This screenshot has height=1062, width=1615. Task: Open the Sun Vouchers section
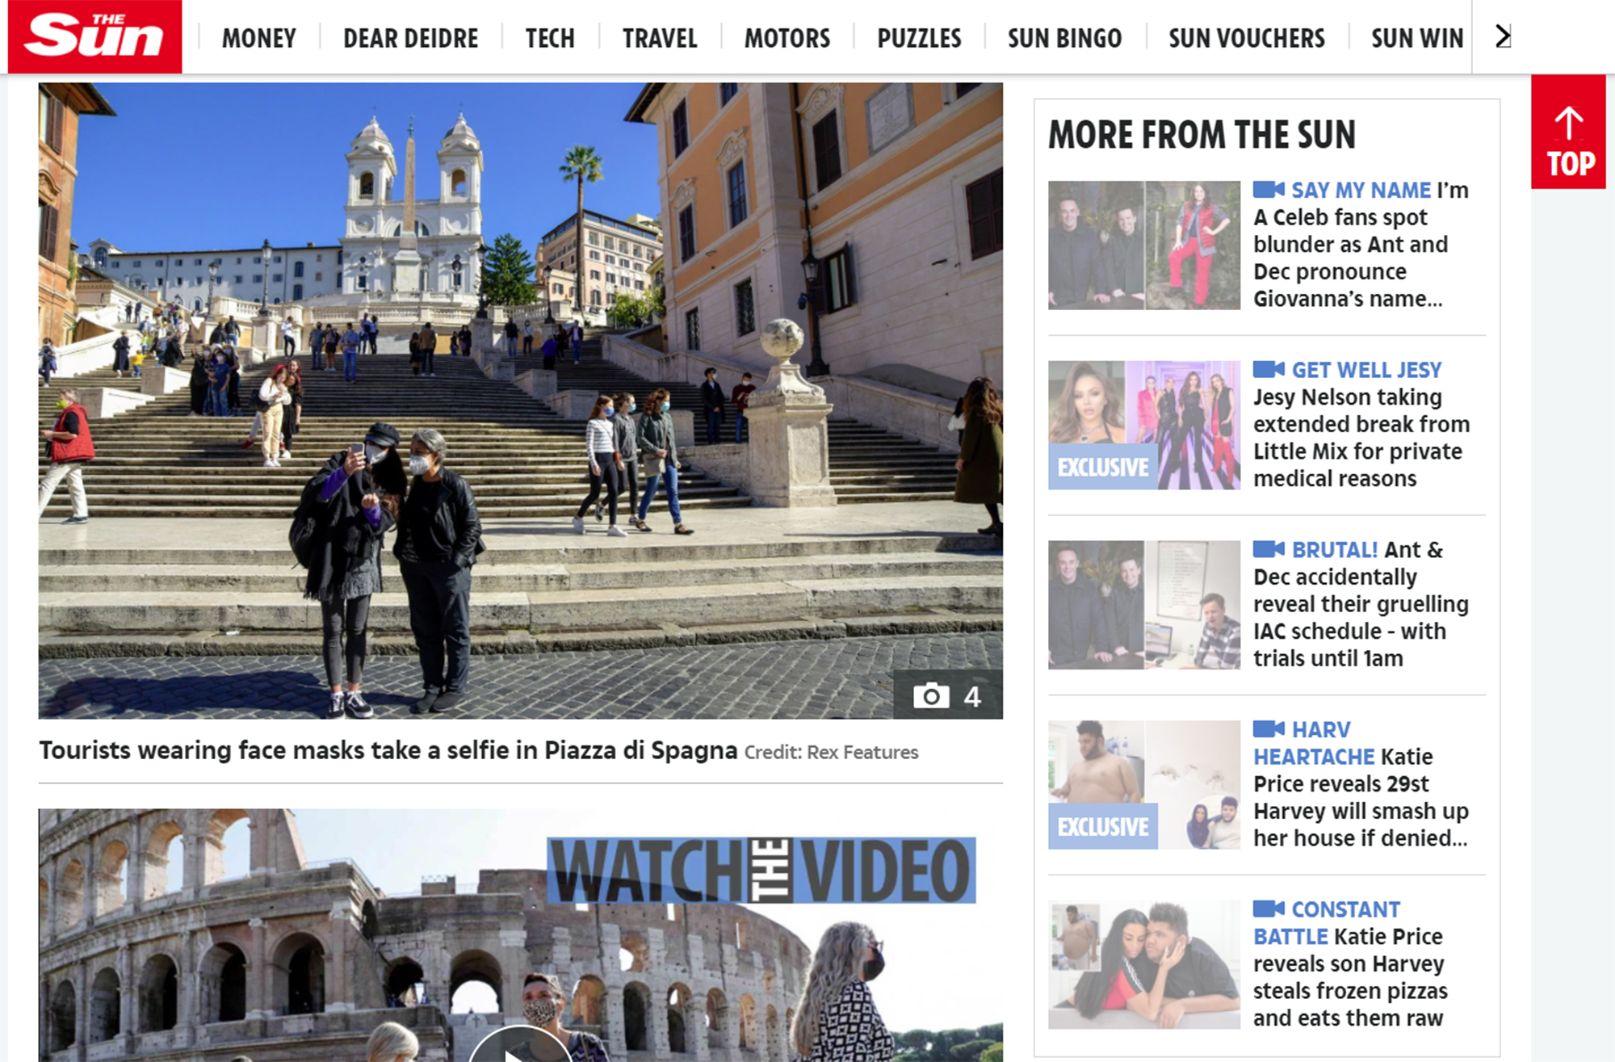(1247, 38)
